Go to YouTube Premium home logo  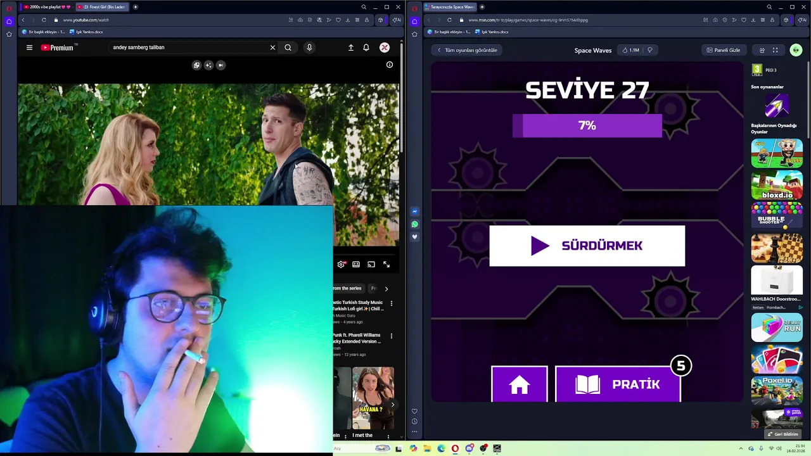[57, 47]
